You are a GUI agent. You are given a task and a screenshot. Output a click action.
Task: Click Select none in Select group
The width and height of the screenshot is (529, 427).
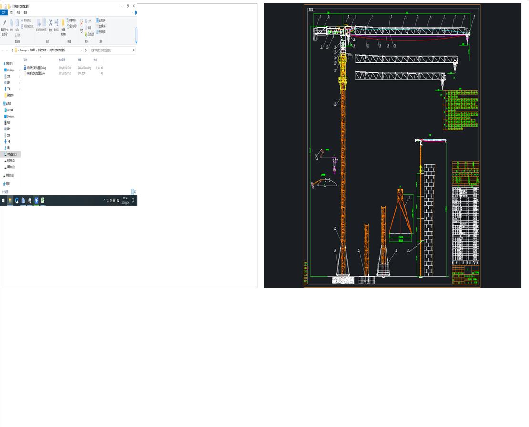coord(101,26)
